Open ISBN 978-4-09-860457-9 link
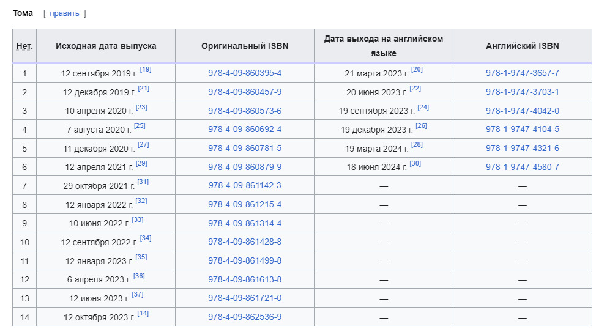 pyautogui.click(x=245, y=92)
